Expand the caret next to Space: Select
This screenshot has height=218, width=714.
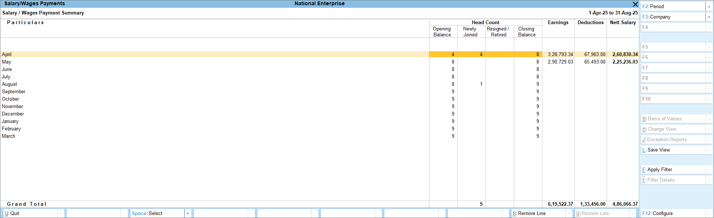tap(188, 214)
